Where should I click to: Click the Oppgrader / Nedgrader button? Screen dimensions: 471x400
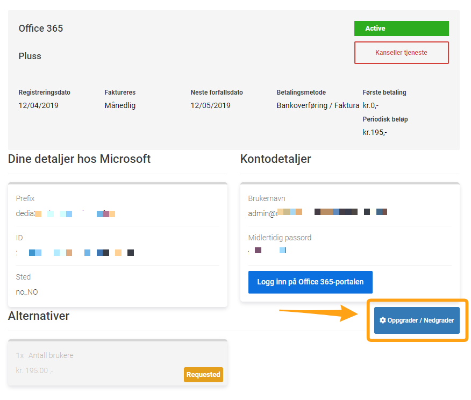[417, 320]
